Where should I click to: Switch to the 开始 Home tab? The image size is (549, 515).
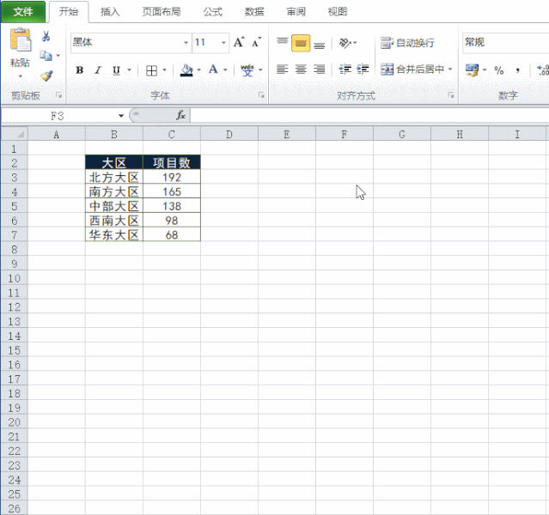[69, 12]
